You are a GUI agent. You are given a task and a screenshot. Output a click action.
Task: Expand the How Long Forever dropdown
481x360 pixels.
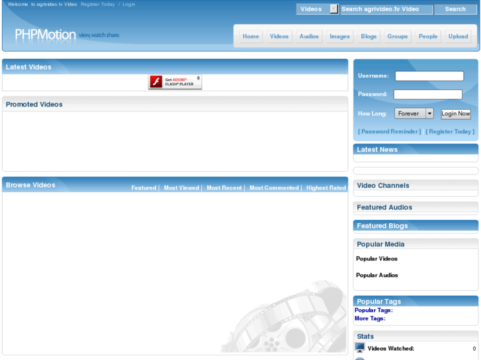414,114
